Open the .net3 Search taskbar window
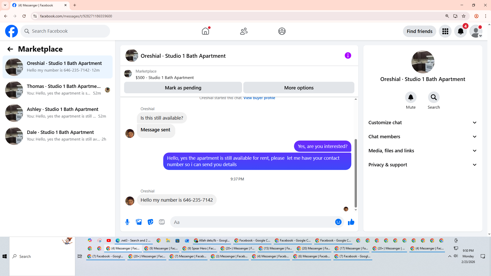This screenshot has height=276, width=491. 133,240
